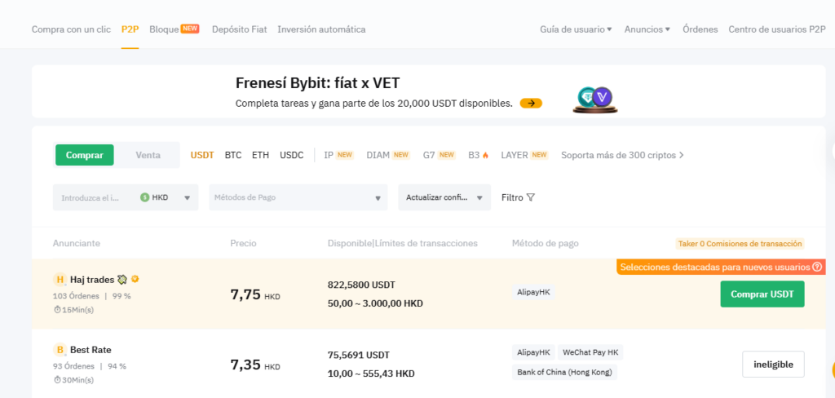Click the help icon on Selecciones destacadas
Image resolution: width=835 pixels, height=398 pixels.
[x=817, y=267]
